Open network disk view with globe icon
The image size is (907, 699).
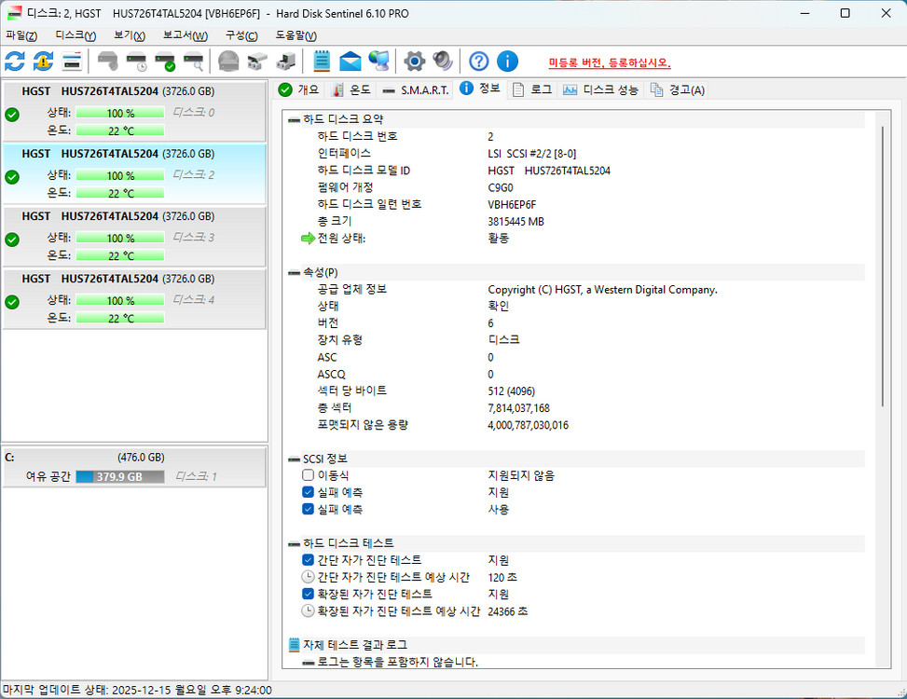coord(379,61)
